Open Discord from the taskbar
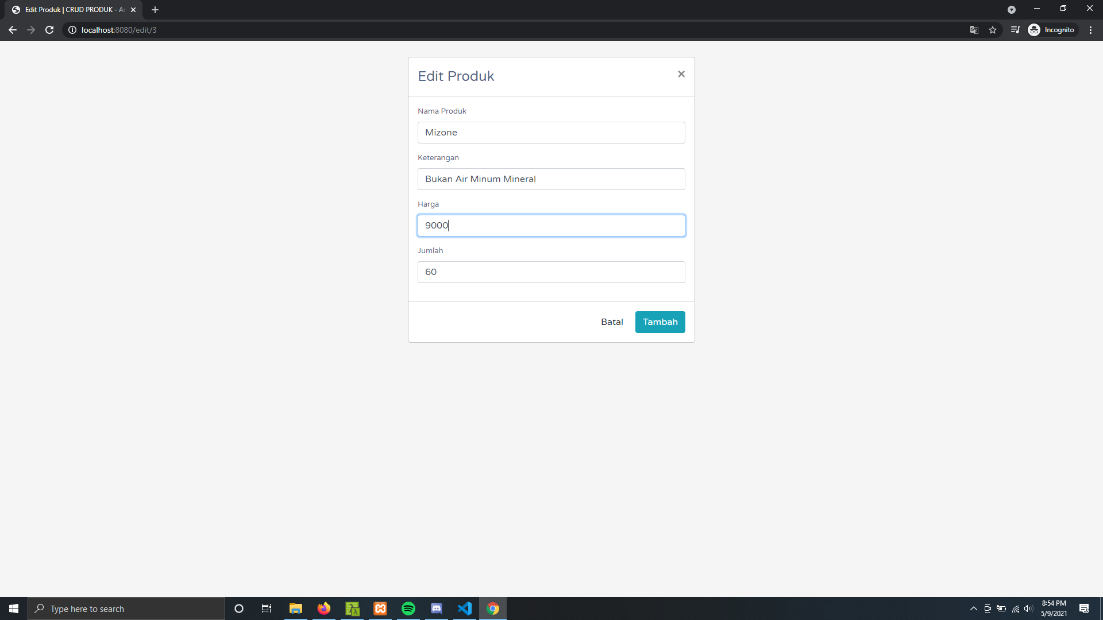Image resolution: width=1103 pixels, height=620 pixels. [437, 609]
